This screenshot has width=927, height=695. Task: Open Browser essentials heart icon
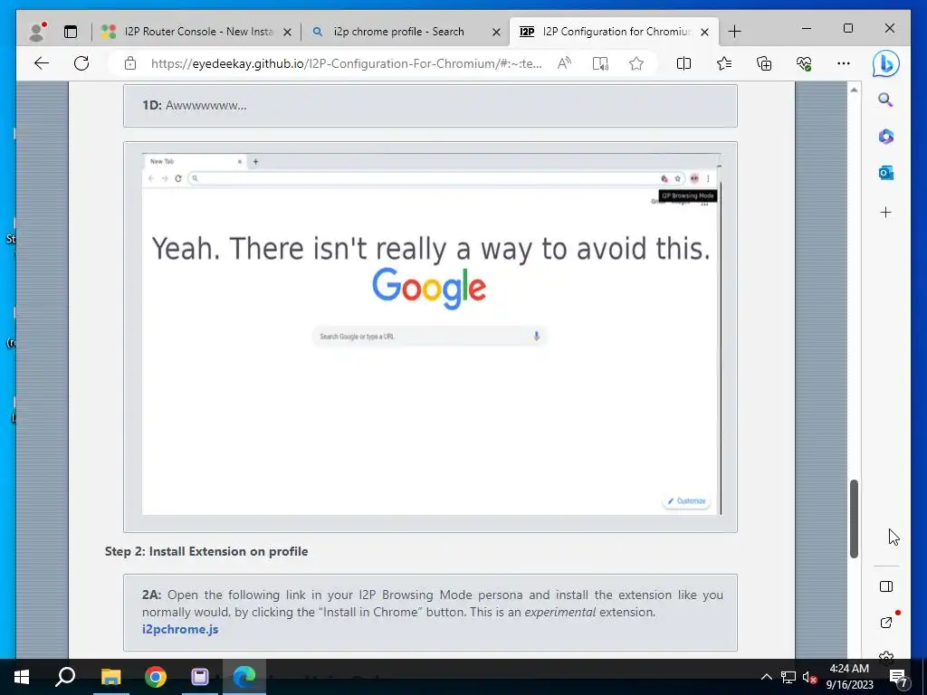pyautogui.click(x=804, y=63)
